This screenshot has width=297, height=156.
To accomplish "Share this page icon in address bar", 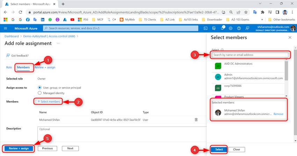I will [238, 12].
